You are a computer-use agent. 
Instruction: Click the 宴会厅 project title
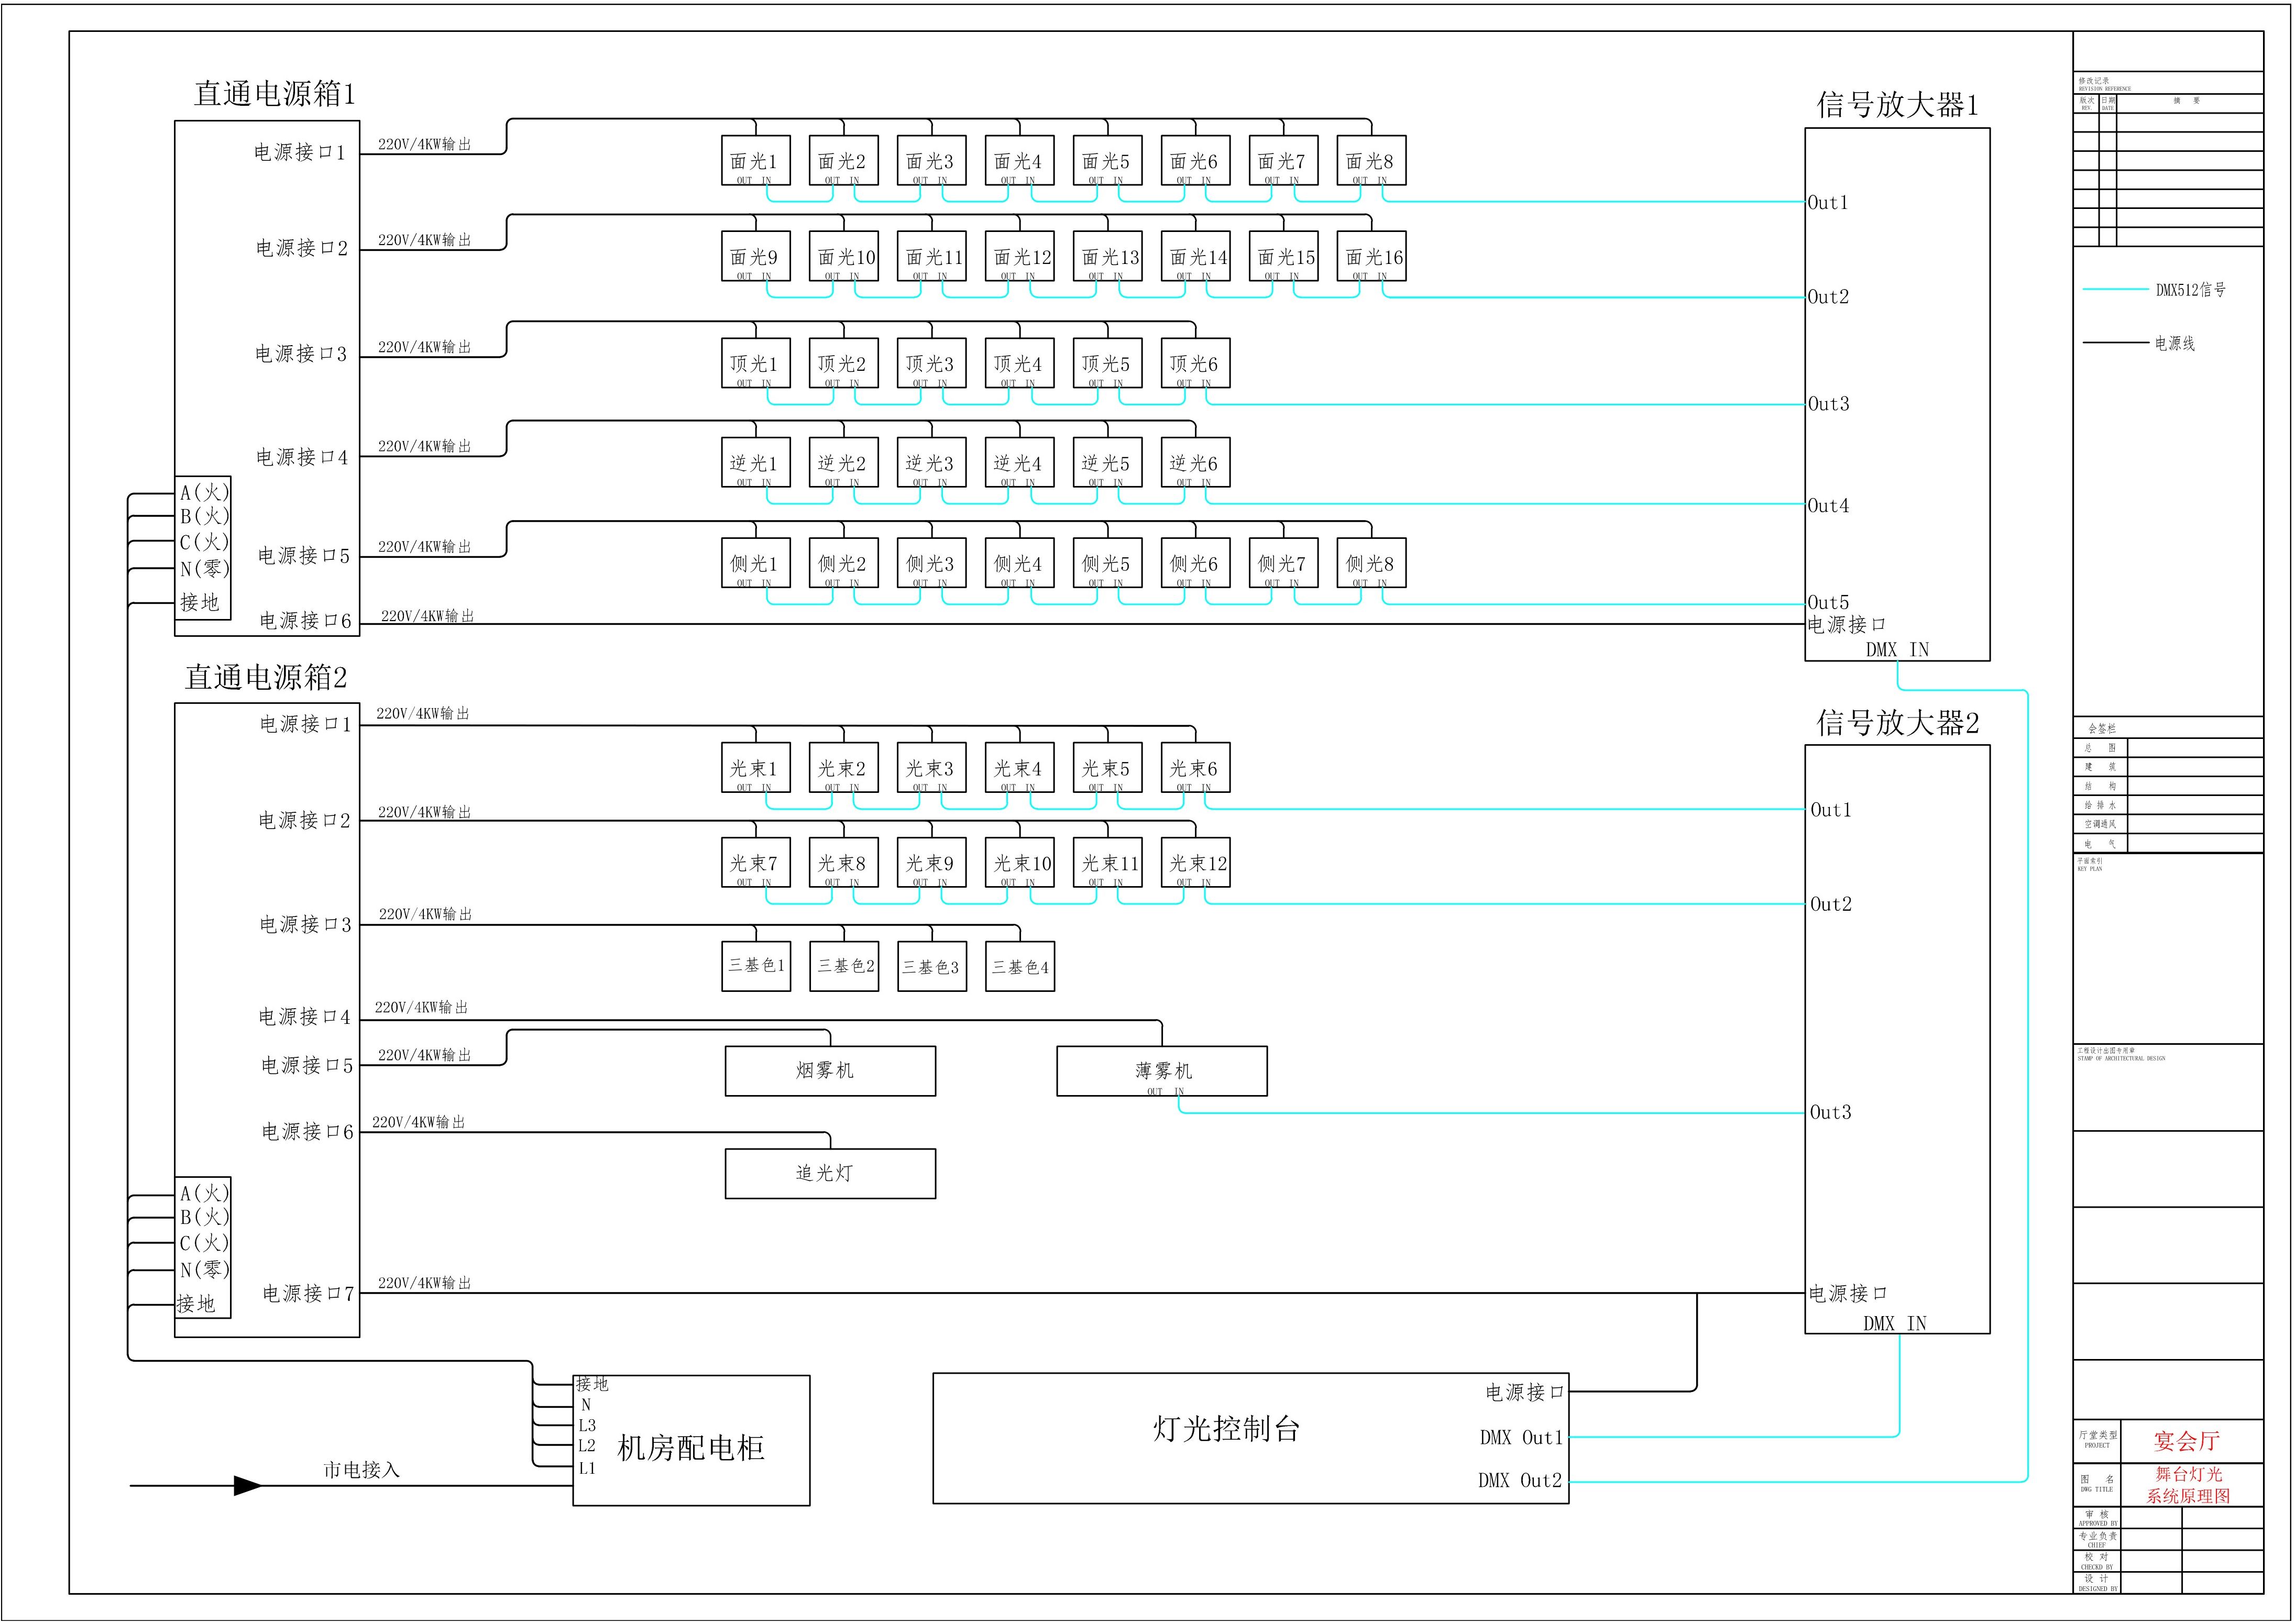pos(2186,1441)
